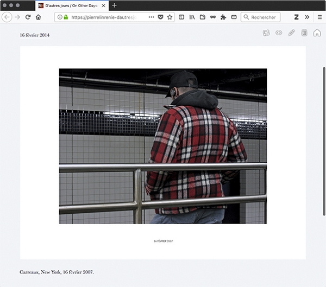Expand the toolbar overflow chevron
This screenshot has height=287, width=326.
coord(307,17)
